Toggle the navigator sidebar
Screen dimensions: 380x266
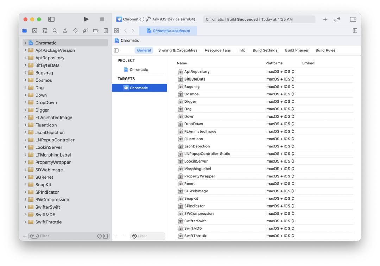[51, 19]
